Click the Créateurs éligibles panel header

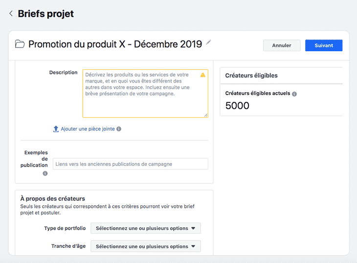[251, 76]
